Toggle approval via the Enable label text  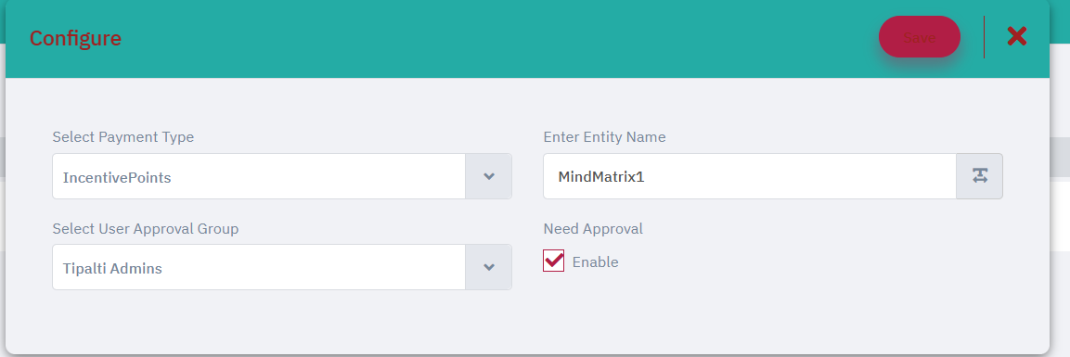click(595, 262)
